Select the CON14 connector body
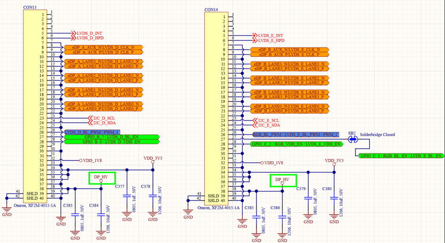 tap(216, 108)
